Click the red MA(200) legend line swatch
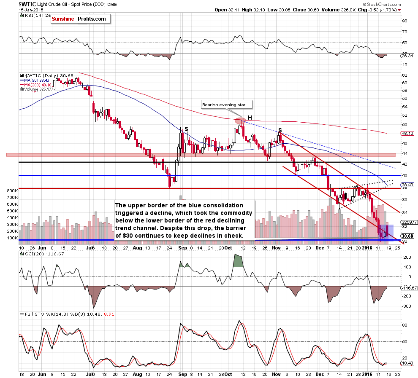 pos(22,85)
